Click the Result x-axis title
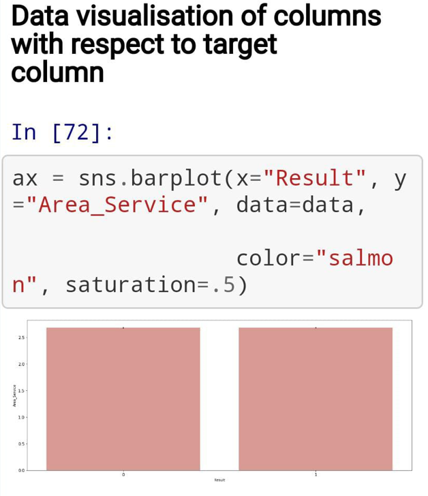This screenshot has width=428, height=496. click(x=219, y=480)
